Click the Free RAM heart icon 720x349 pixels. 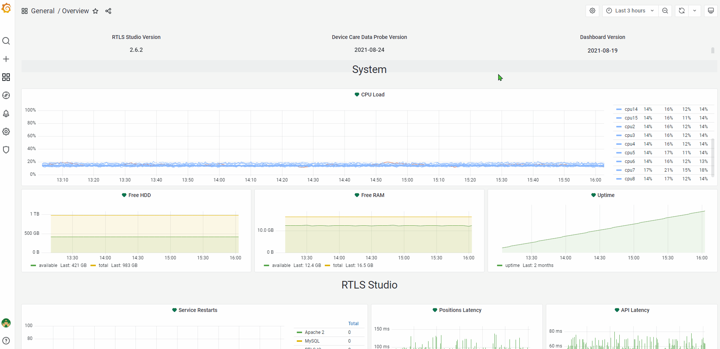[357, 195]
